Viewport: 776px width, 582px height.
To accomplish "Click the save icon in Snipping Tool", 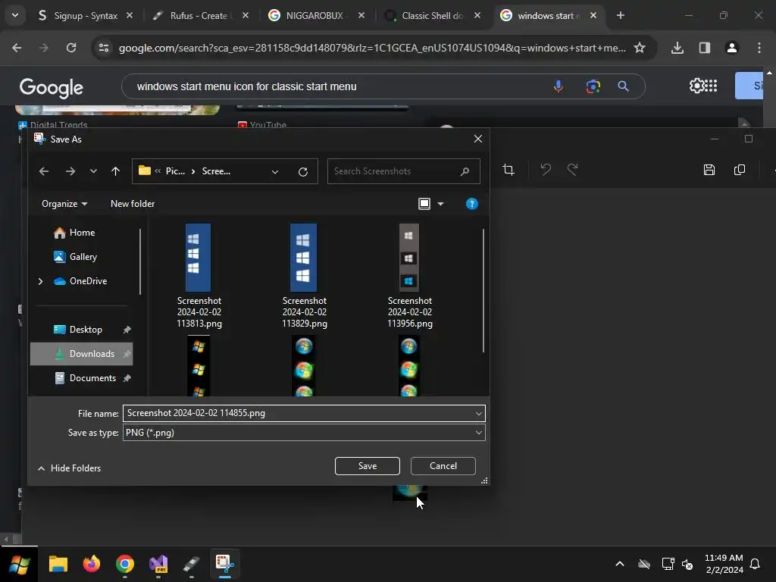I will (x=709, y=170).
